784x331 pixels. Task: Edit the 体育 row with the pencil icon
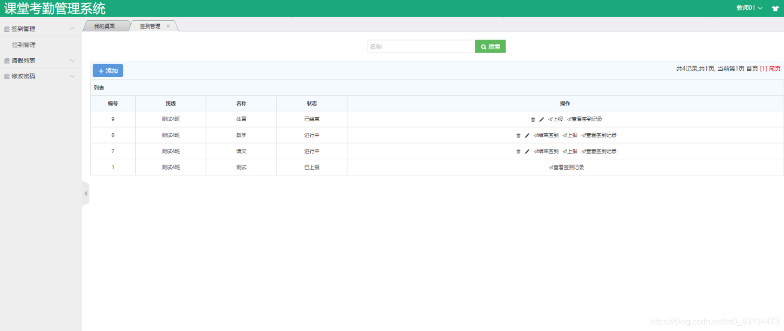(x=541, y=119)
